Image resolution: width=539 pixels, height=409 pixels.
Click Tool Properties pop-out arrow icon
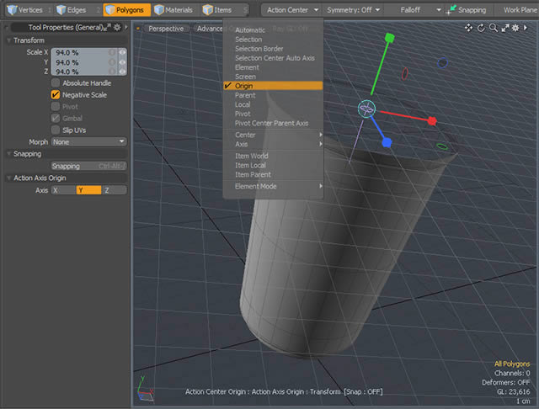pyautogui.click(x=107, y=27)
